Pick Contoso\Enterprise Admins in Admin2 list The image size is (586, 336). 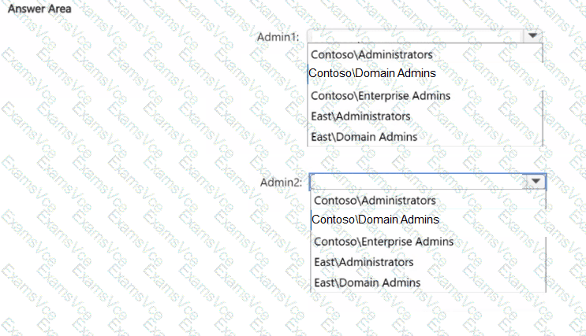384,241
